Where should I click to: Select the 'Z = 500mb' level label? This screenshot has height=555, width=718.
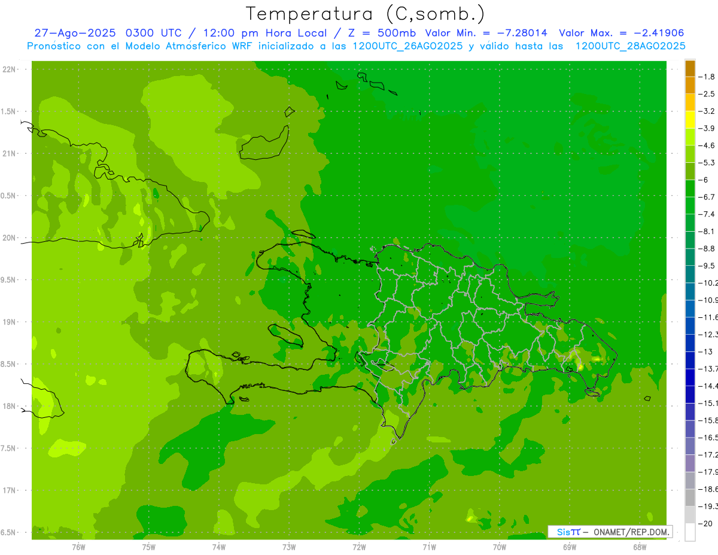(x=381, y=33)
